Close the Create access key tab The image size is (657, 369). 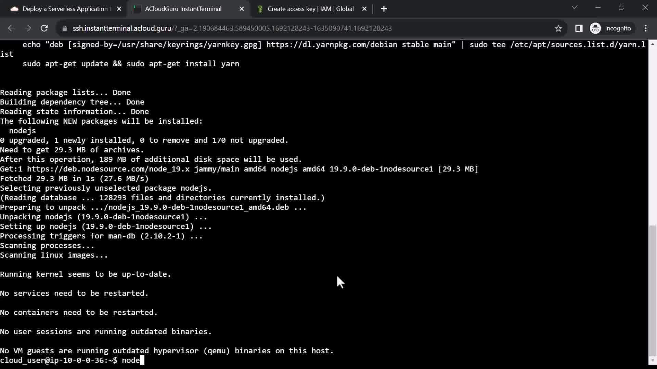click(x=364, y=9)
